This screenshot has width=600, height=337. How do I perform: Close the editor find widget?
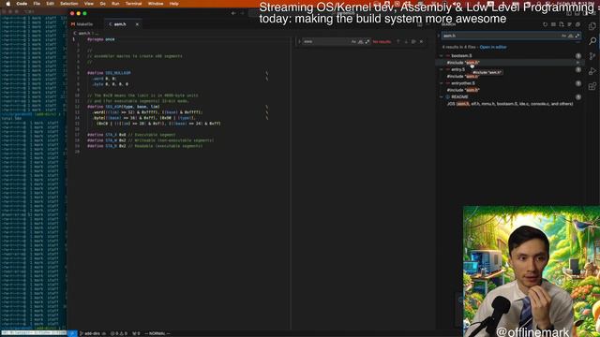421,41
